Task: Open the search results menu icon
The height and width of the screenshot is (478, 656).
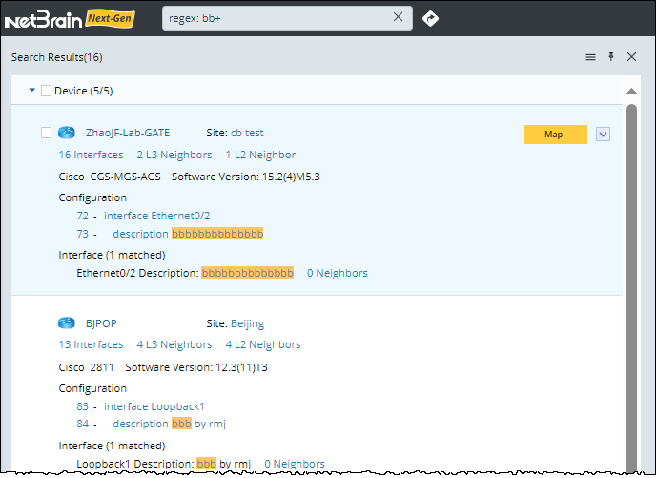Action: [x=590, y=57]
